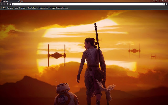Image resolution: width=168 pixels, height=105 pixels.
Task: Click the search magnifier in address bar
Action: (x=13, y=4)
